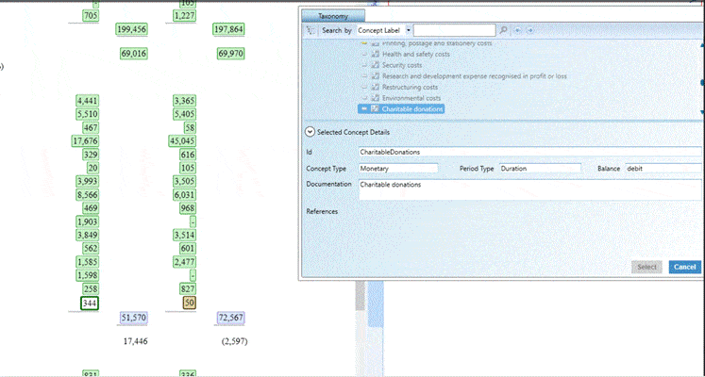Click the next result arrow icon
This screenshot has height=377, width=705.
(530, 30)
